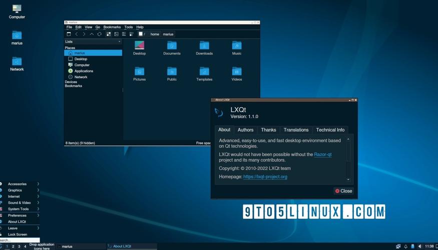The image size is (438, 250).
Task: Select the Computer desktop icon
Action: (x=17, y=11)
